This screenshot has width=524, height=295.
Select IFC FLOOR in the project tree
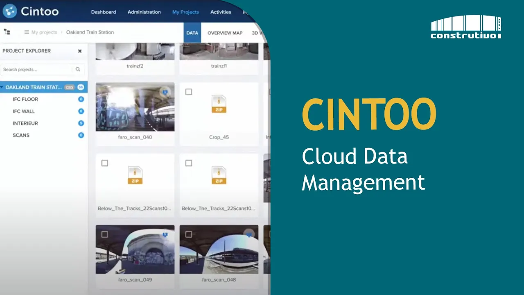(x=25, y=99)
